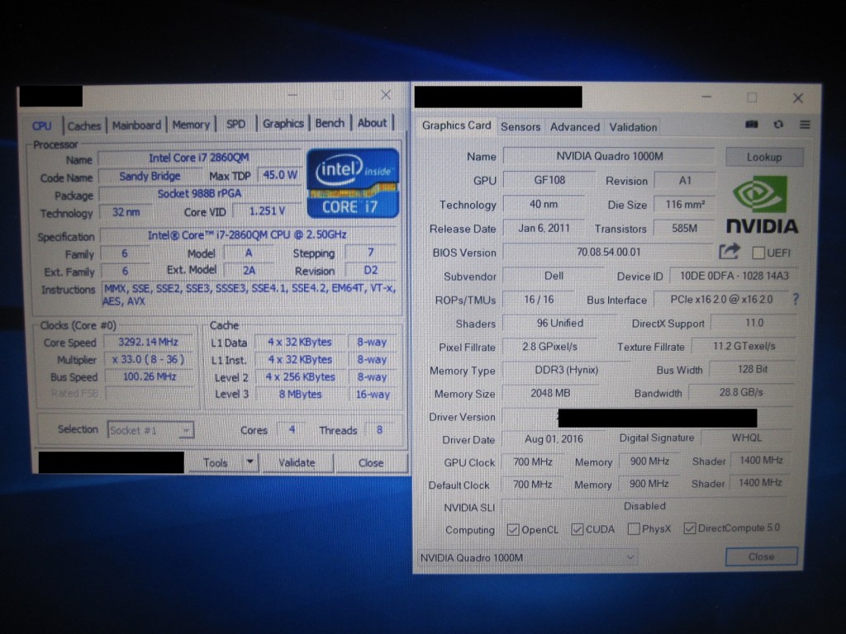This screenshot has height=634, width=846.
Task: Switch to the Sensors tab
Action: tap(520, 126)
